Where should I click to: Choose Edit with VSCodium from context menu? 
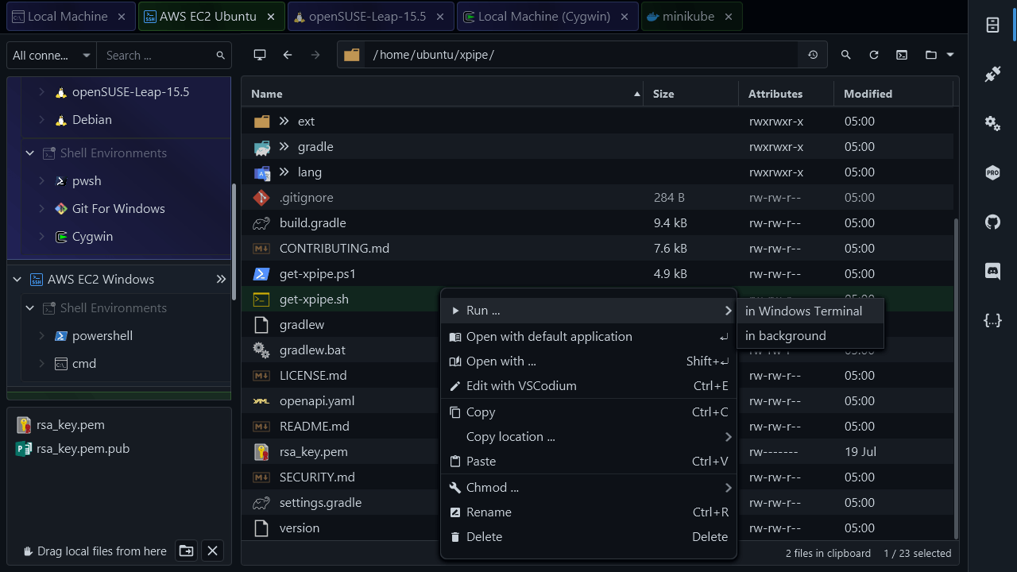pos(521,386)
